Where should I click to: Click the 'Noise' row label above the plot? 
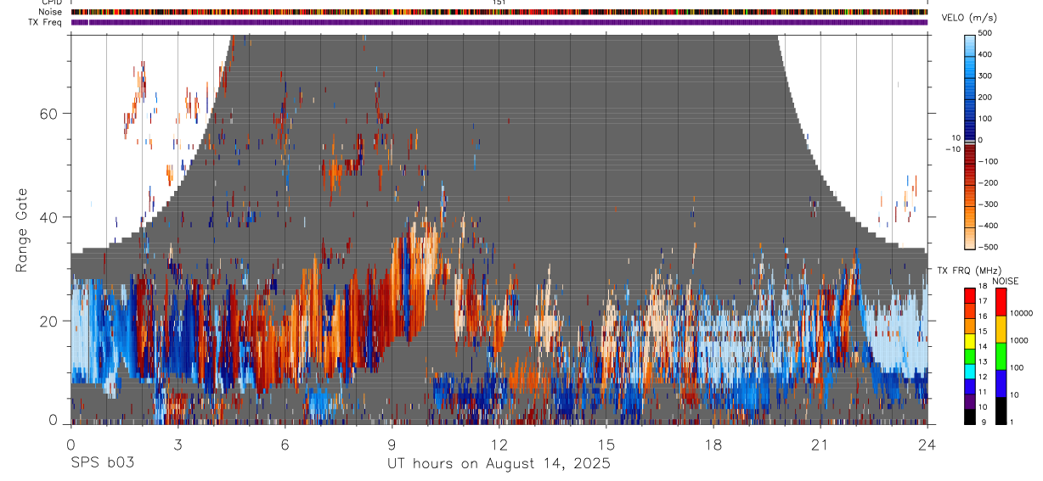[x=51, y=12]
